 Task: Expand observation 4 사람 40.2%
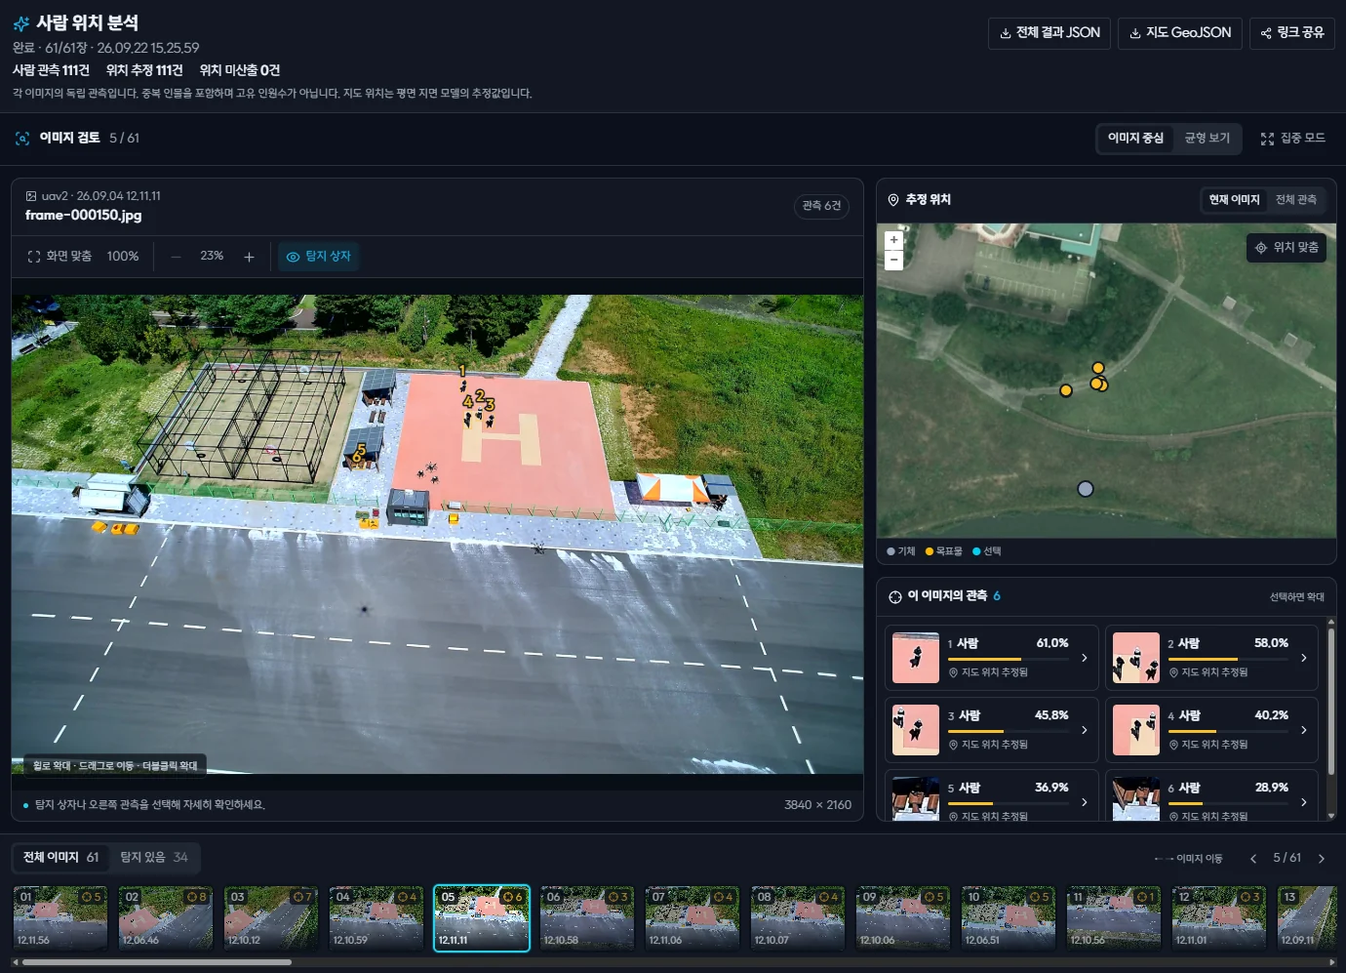1211,730
